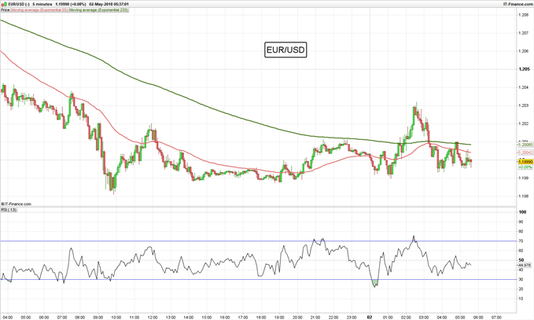Select the Moving average Exponential 233 label

point(99,10)
